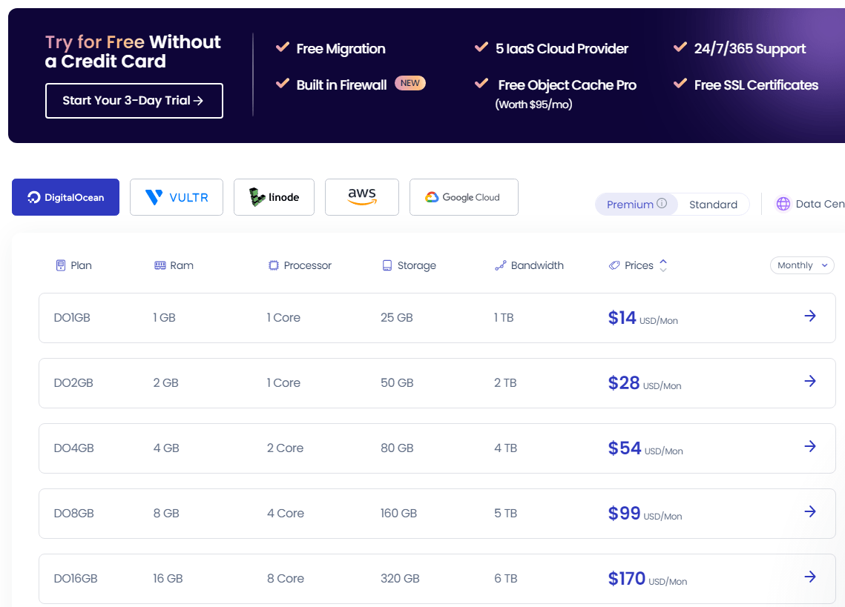Click the $99 price of DO8GB
This screenshot has height=607, width=845.
pos(624,513)
